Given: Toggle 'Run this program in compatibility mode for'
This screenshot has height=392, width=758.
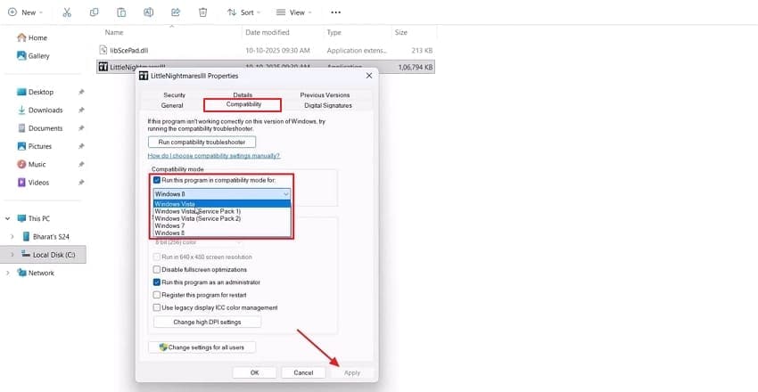Looking at the screenshot, I should point(157,180).
